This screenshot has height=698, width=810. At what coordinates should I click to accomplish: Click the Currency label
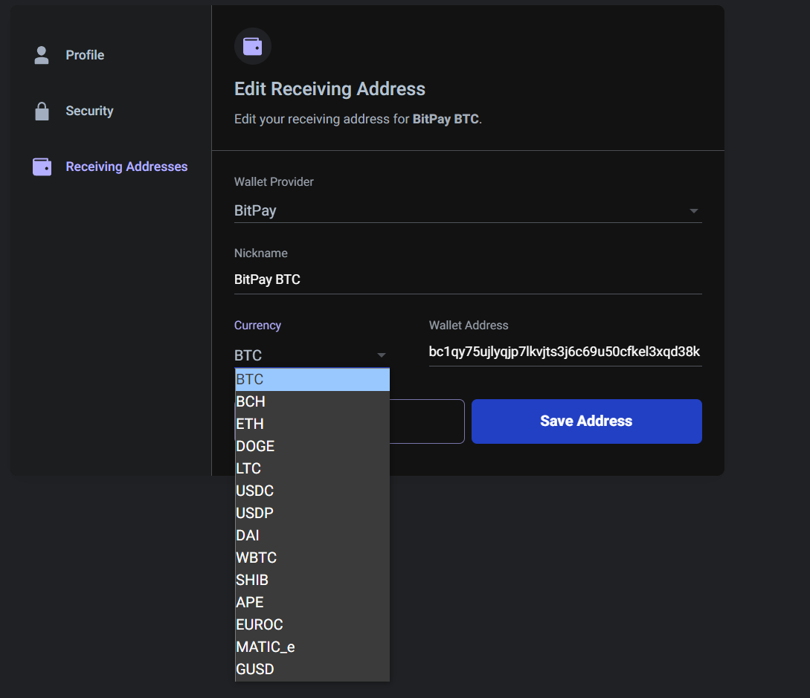[257, 326]
